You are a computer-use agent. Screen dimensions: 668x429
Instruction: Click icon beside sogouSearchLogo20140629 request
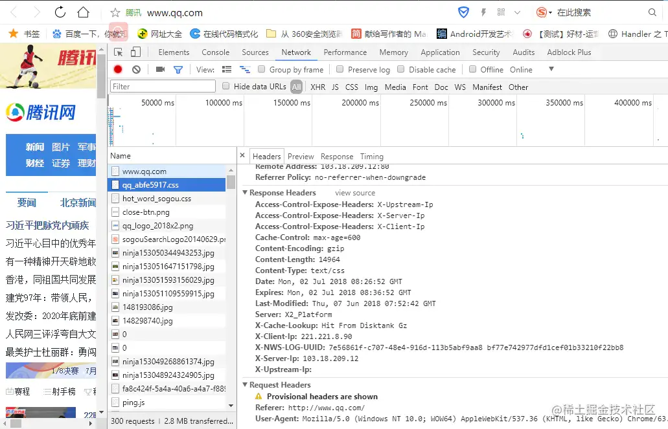115,239
